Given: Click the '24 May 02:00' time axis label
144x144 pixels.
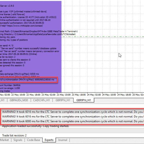Looking at the screenshot, I should pyautogui.click(x=94, y=95).
